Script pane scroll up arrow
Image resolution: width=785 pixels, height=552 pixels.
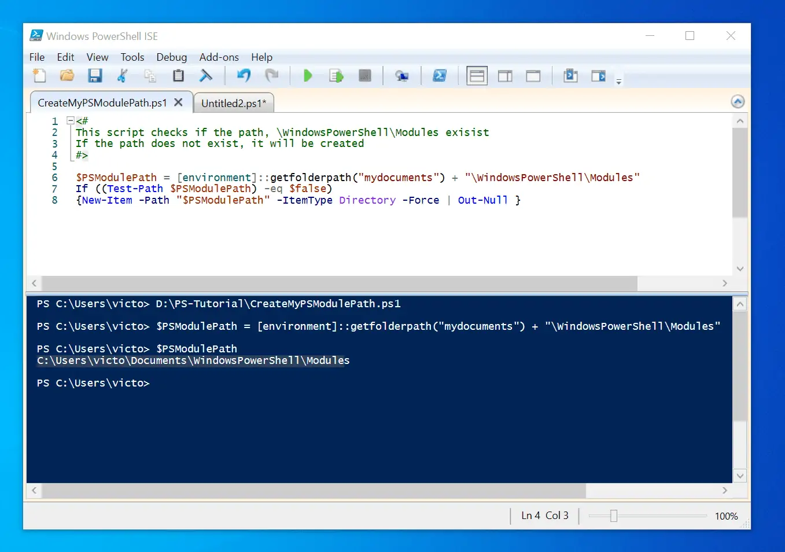pyautogui.click(x=740, y=121)
